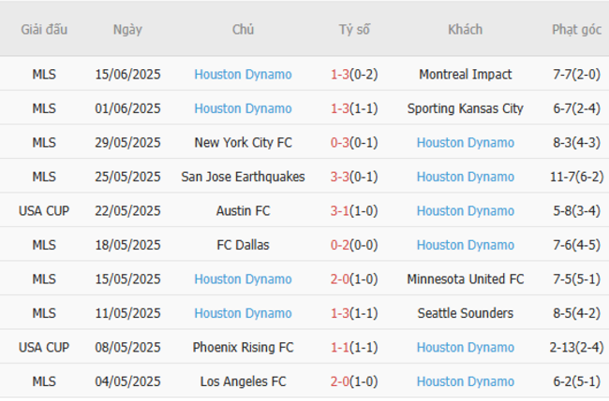Open Phoenix Rising FC team name
Viewport: 609px width, 401px height.
(243, 348)
